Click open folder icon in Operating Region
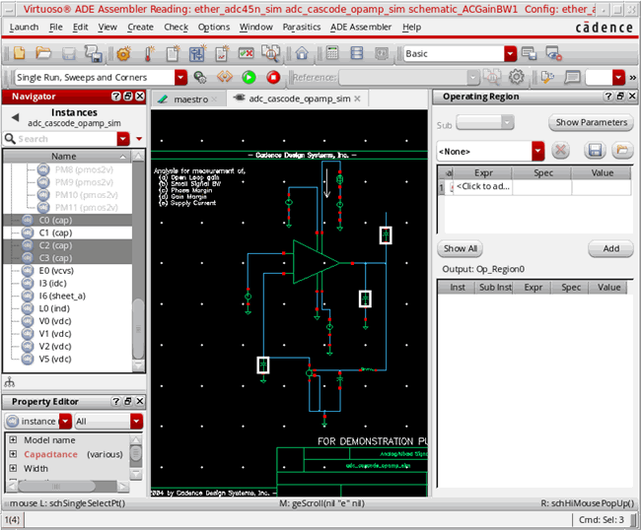 coord(621,151)
